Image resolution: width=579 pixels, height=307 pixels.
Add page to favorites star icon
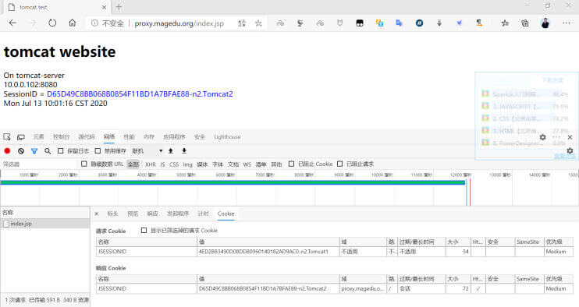[258, 23]
